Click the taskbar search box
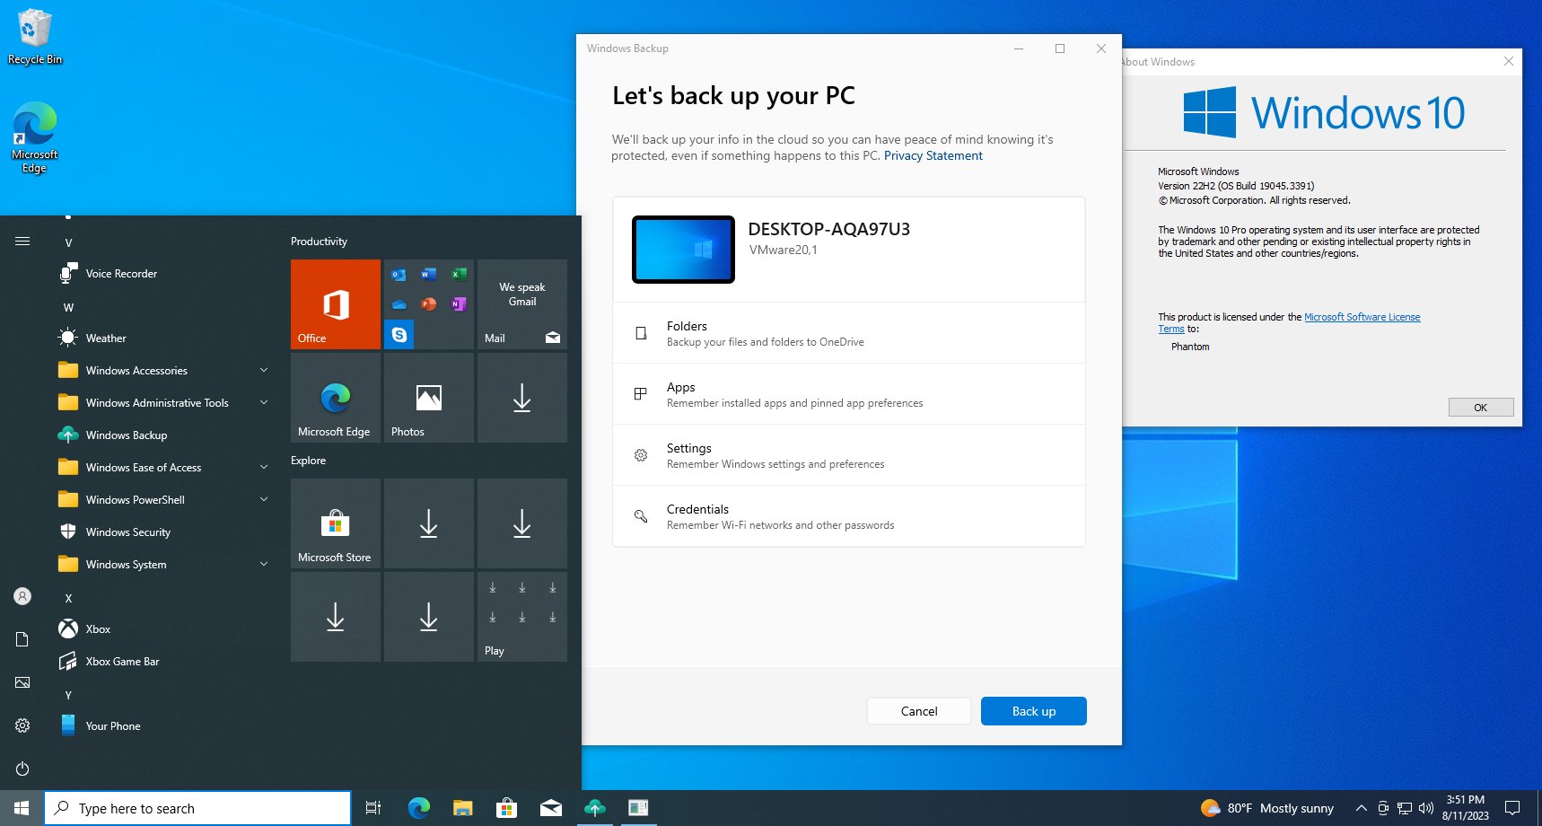The image size is (1542, 826). (x=197, y=808)
